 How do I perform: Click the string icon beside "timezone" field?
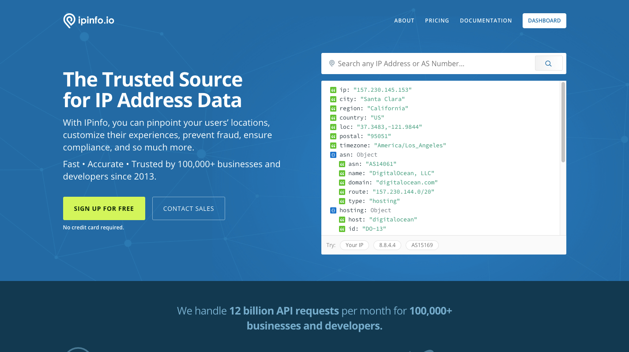pyautogui.click(x=333, y=146)
